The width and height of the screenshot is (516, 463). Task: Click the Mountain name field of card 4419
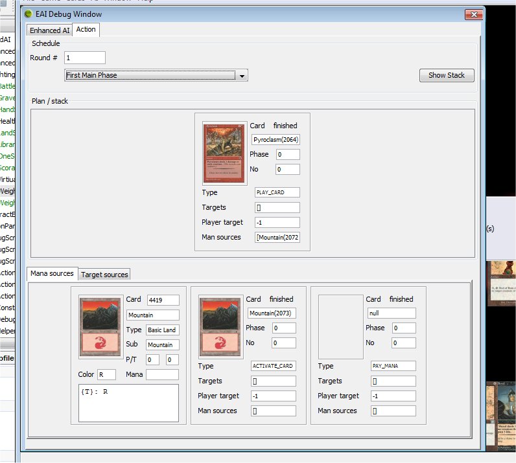click(x=153, y=315)
